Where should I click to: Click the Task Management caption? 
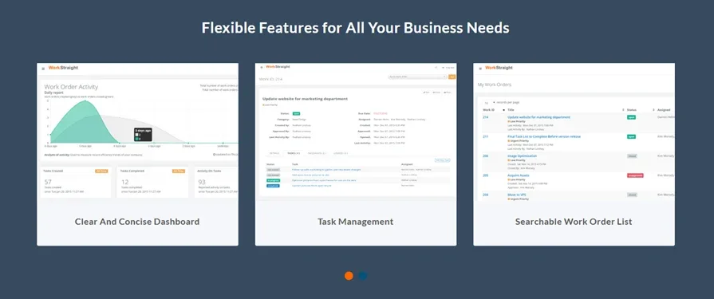(356, 222)
